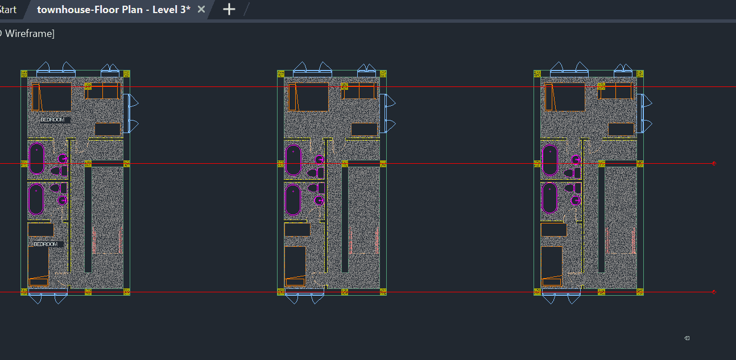
Task: Open the Wireframe visual style menu
Action: click(x=28, y=34)
